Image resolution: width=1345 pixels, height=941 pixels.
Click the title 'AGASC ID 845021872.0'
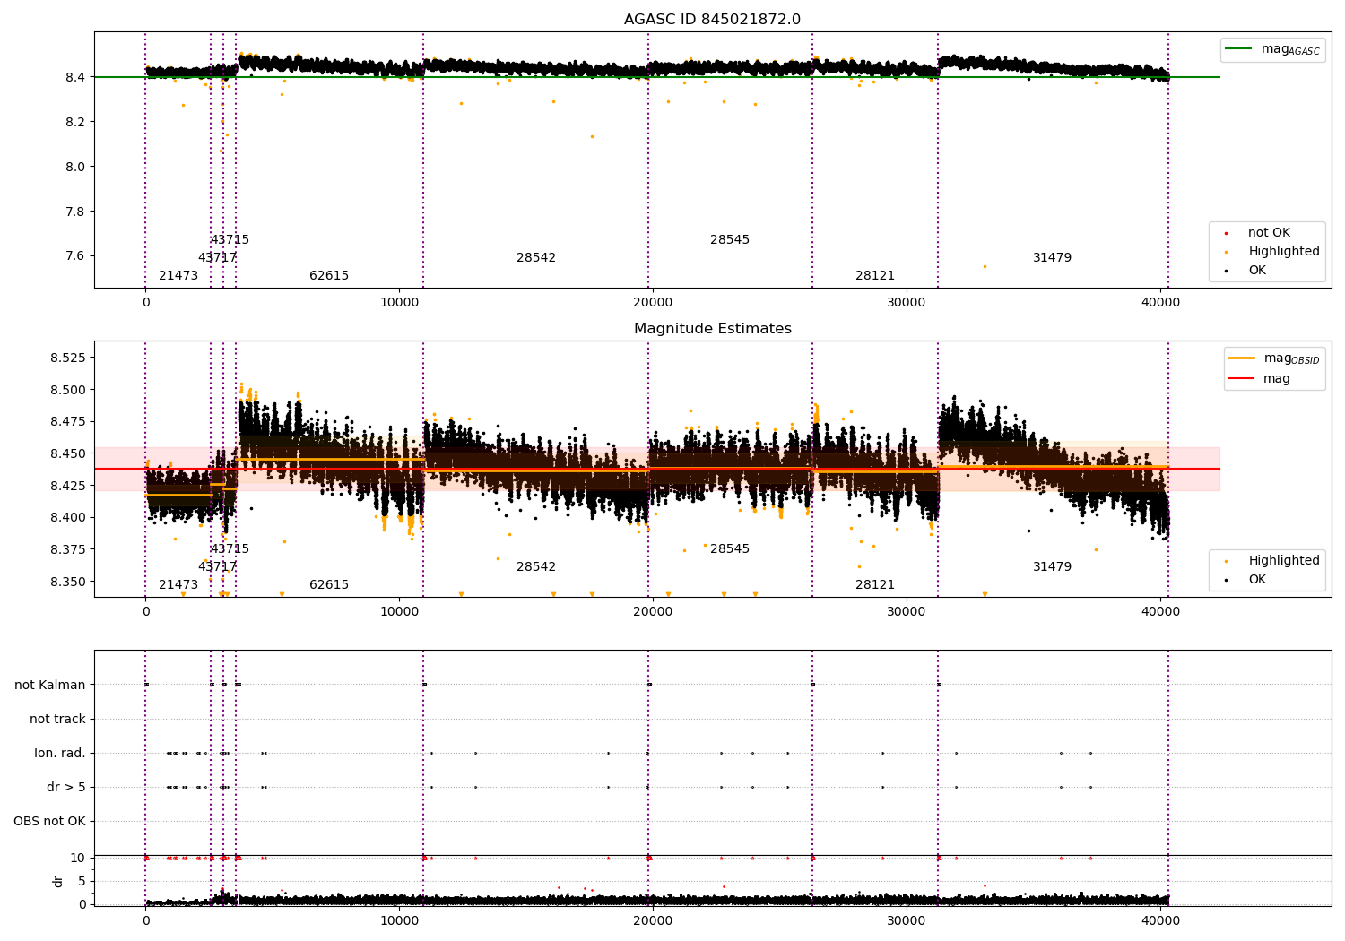click(x=712, y=20)
